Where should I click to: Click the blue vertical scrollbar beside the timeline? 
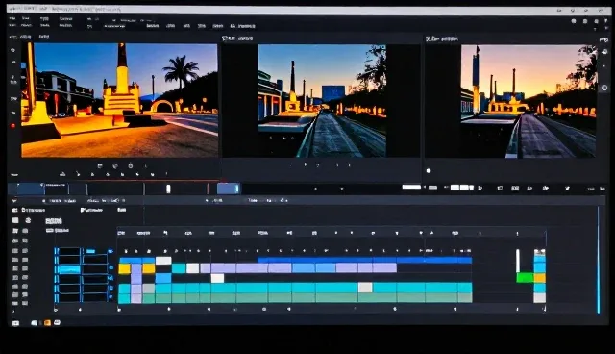tap(598, 260)
